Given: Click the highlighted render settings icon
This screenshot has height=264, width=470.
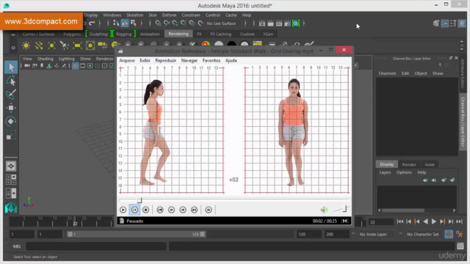Looking at the screenshot, I should point(296,23).
